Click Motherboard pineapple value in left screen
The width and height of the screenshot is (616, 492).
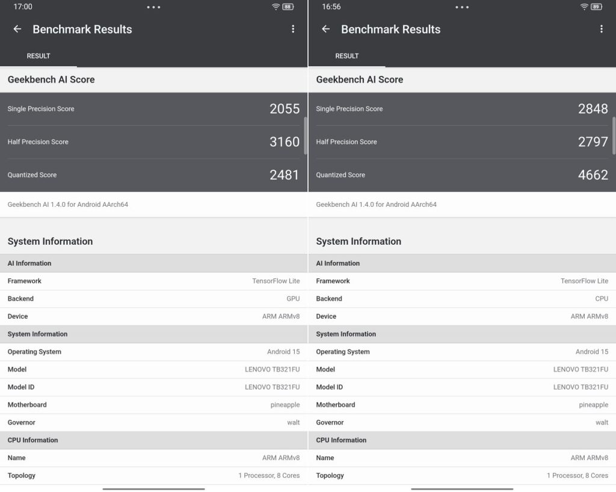click(x=285, y=405)
